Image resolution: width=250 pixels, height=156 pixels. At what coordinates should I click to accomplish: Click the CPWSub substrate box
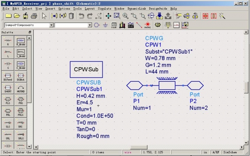[x=86, y=70]
